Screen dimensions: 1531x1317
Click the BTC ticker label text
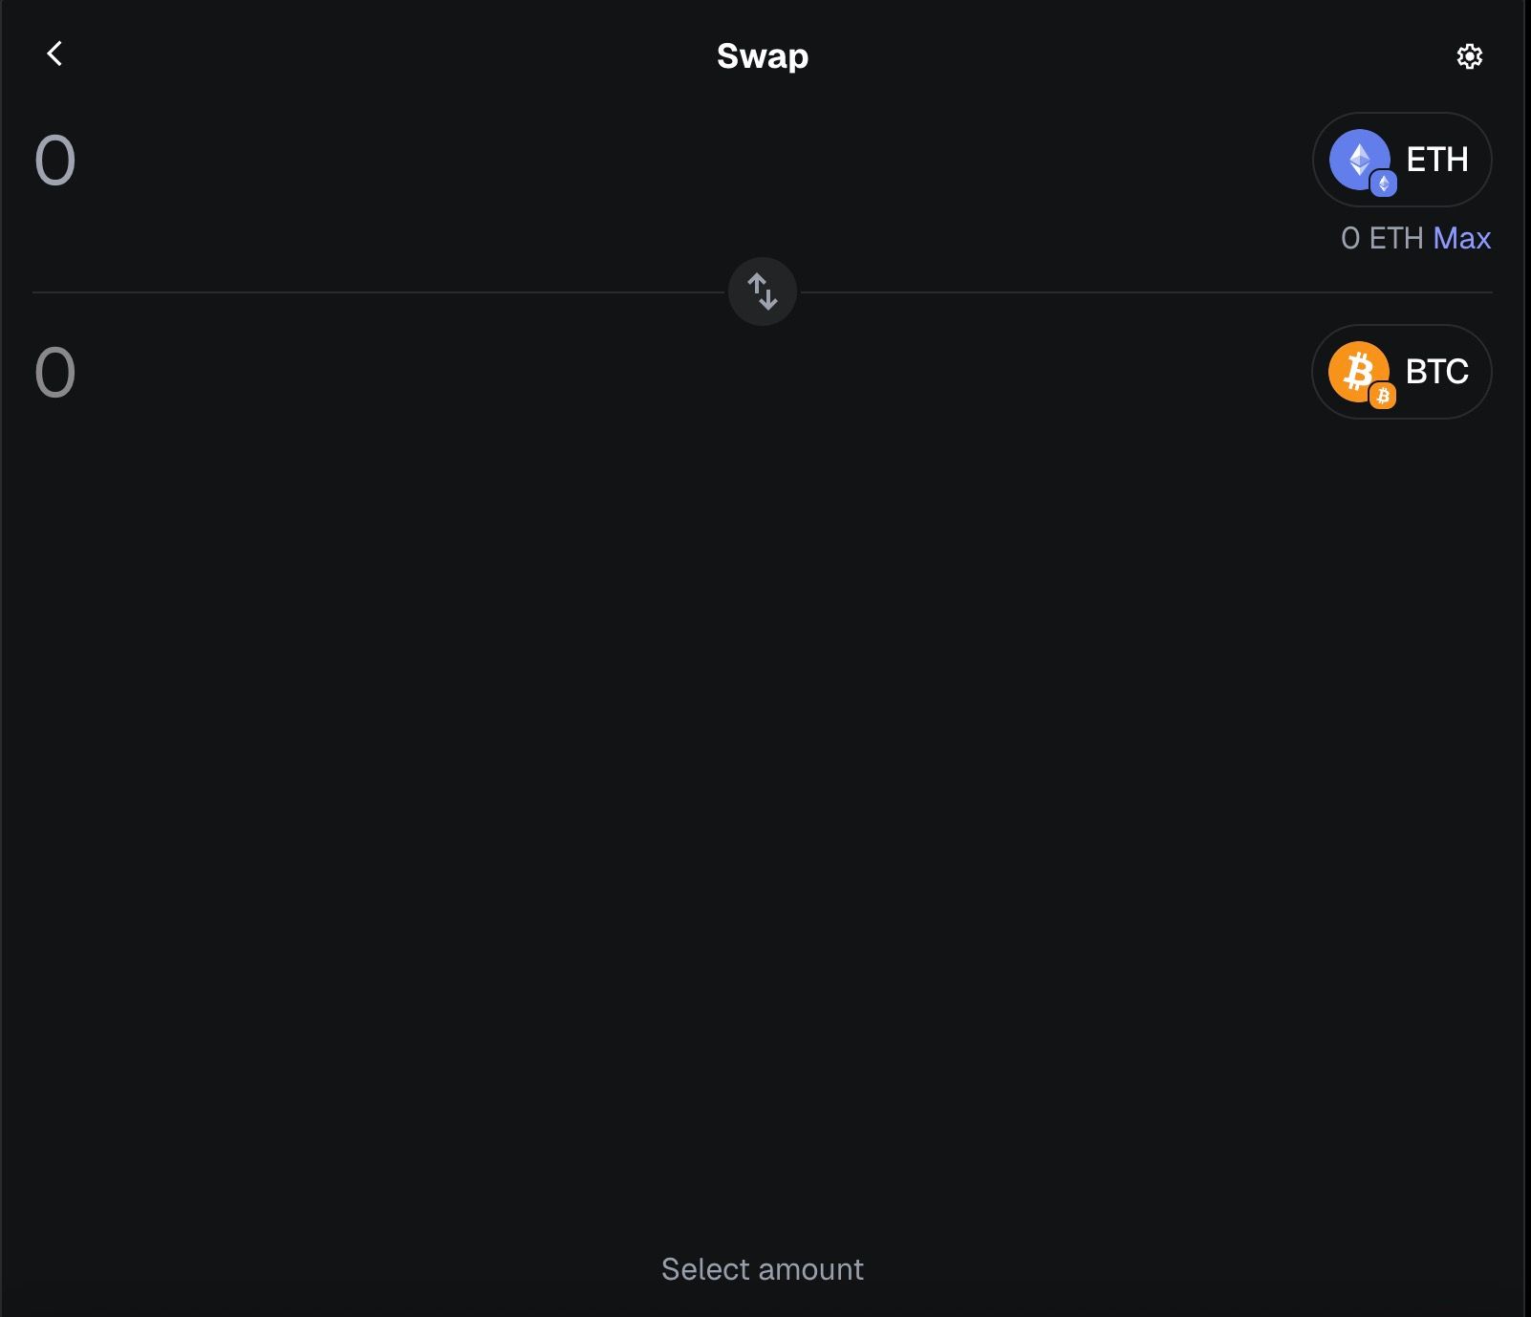click(x=1436, y=372)
